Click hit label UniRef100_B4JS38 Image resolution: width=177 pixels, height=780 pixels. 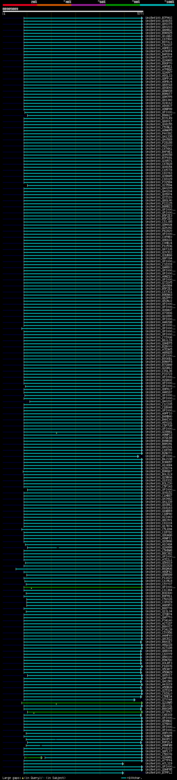tap(158, 459)
